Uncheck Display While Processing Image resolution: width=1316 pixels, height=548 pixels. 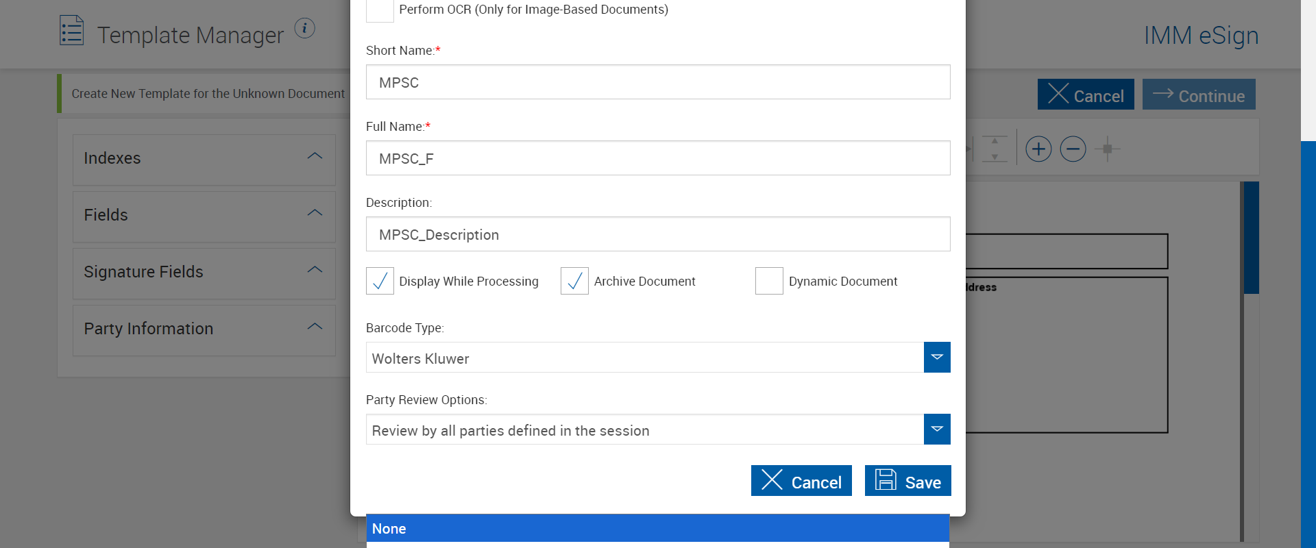pyautogui.click(x=380, y=281)
